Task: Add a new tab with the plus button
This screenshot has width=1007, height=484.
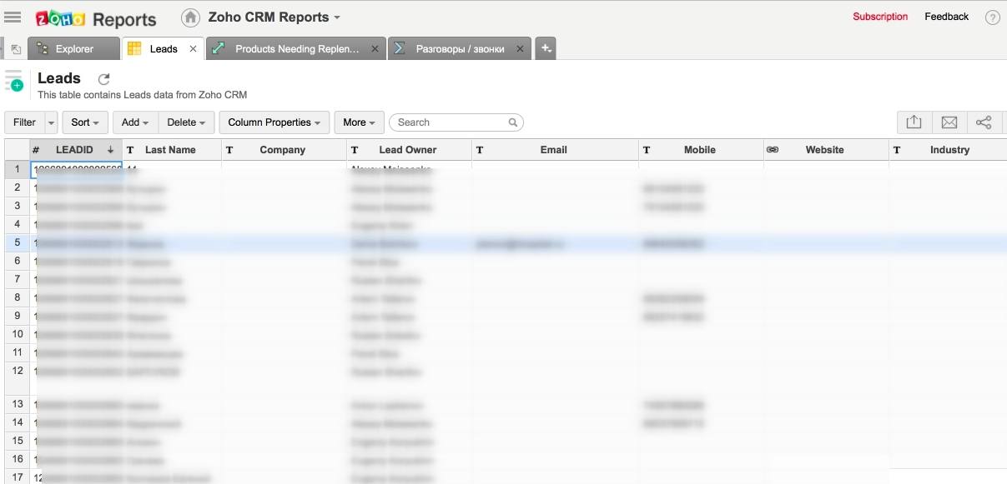Action: (x=545, y=48)
